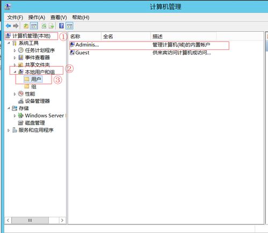Click the blue Help question mark icon

[x=61, y=26]
